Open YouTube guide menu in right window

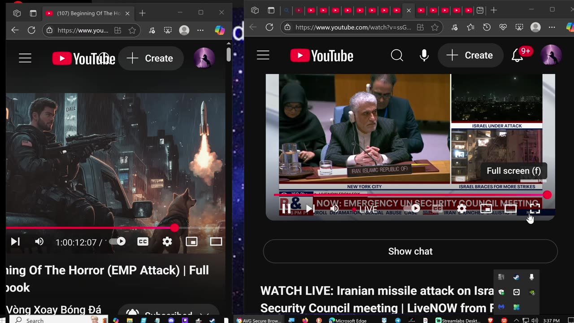click(263, 55)
